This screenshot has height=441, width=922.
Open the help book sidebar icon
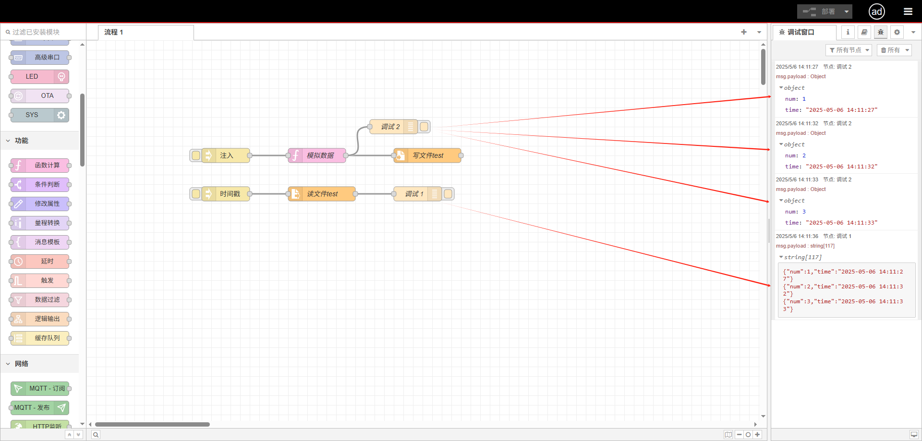click(864, 32)
